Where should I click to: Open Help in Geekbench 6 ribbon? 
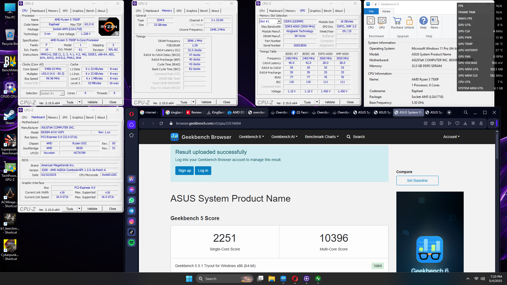(x=423, y=23)
